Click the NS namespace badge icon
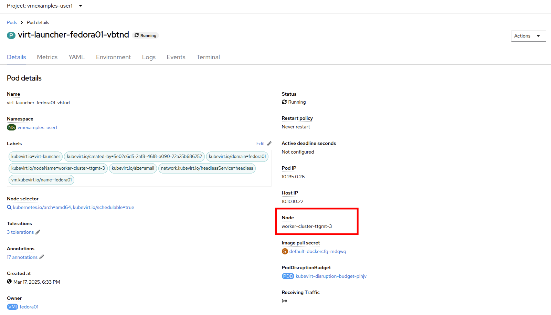Screen dimensions: 551x315 11,127
